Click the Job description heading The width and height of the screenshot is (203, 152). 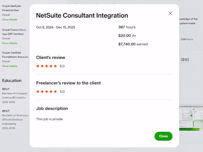point(52,108)
